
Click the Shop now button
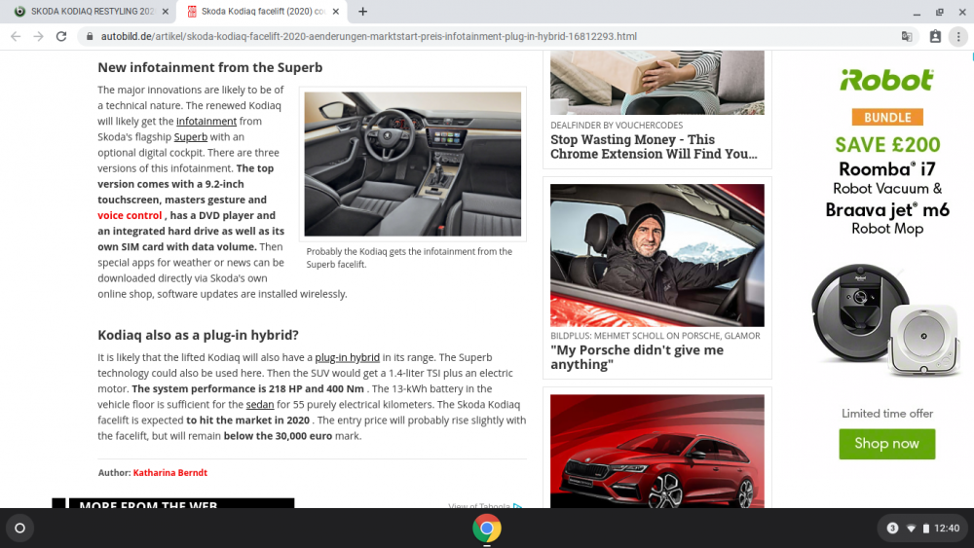886,444
